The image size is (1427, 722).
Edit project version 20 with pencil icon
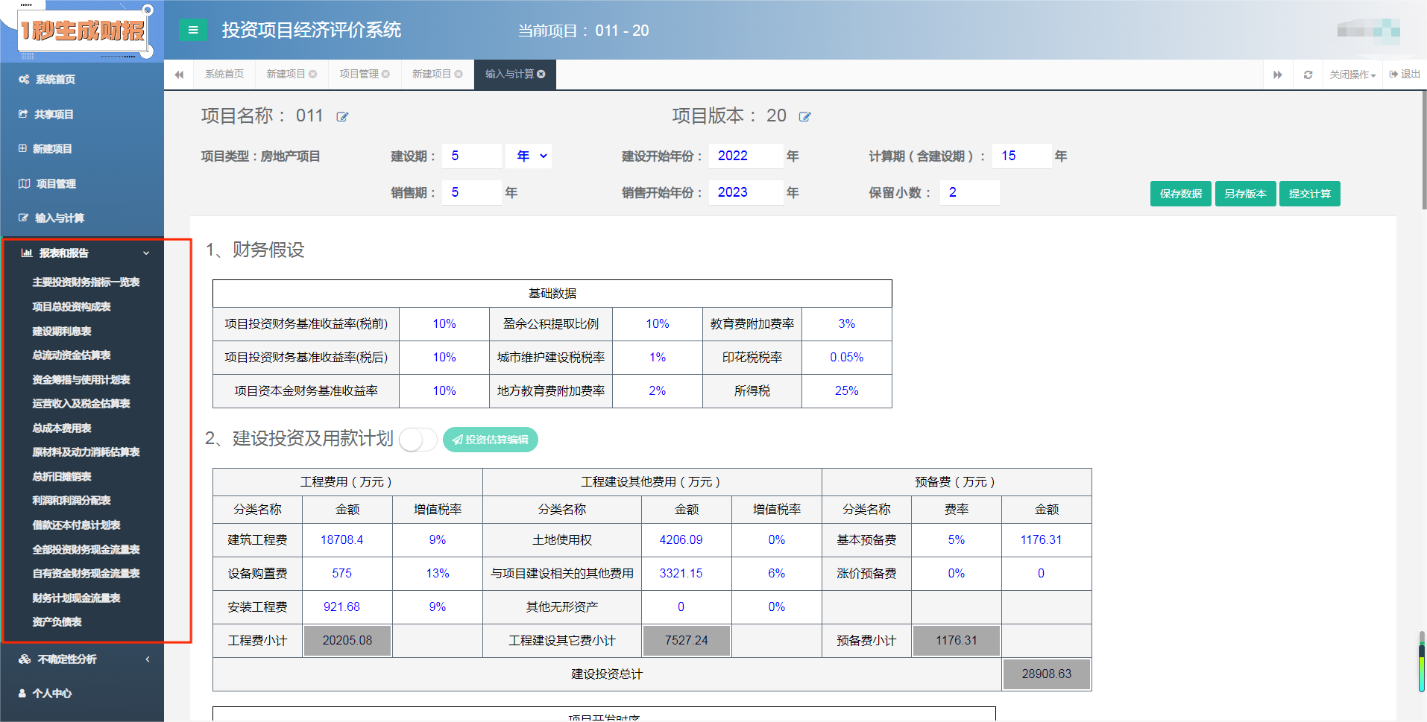[804, 116]
